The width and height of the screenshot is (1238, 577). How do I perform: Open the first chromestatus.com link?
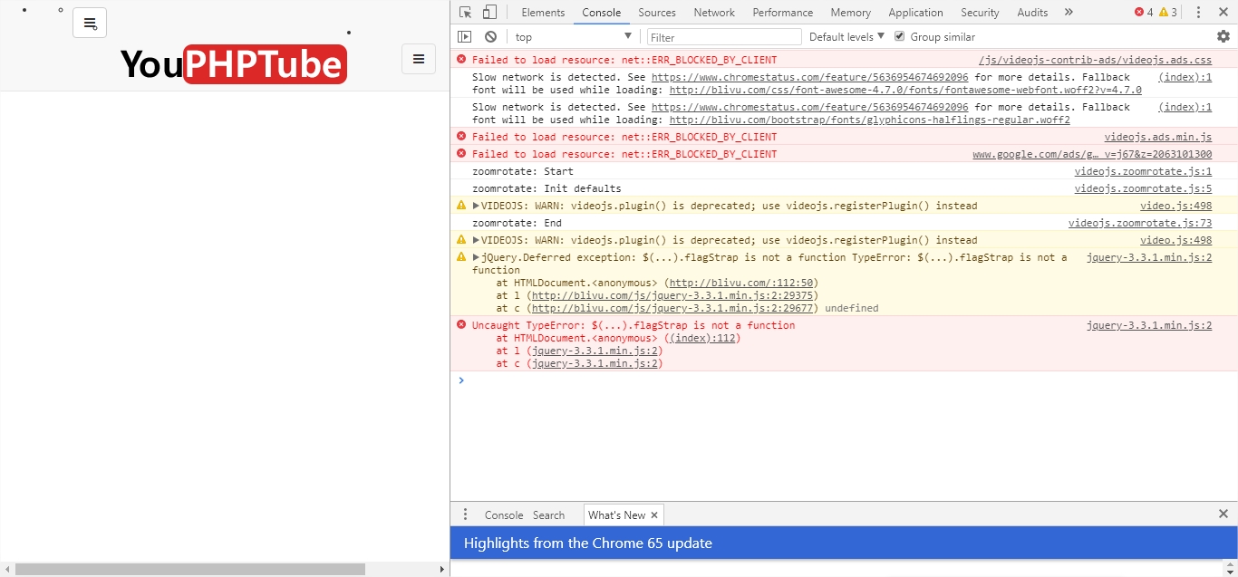tap(809, 78)
